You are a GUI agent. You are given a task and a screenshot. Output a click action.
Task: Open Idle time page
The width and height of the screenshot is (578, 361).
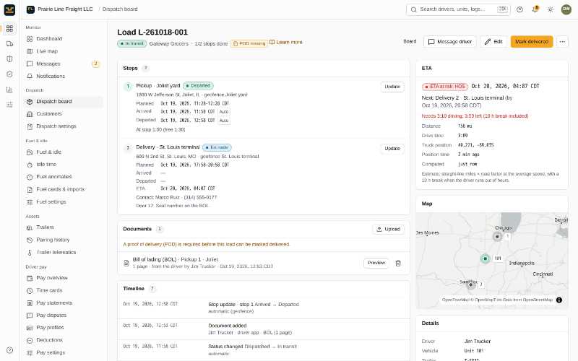[x=63, y=165]
